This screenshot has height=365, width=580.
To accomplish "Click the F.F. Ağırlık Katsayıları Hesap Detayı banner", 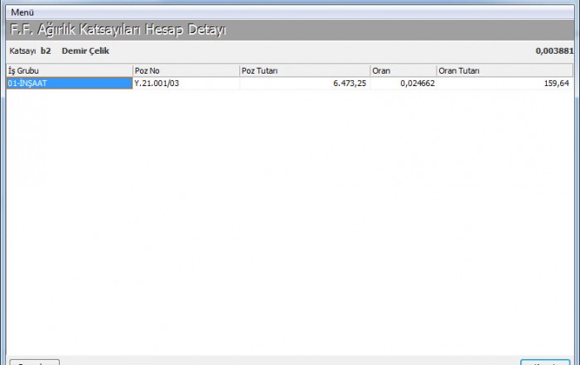I will [x=117, y=31].
